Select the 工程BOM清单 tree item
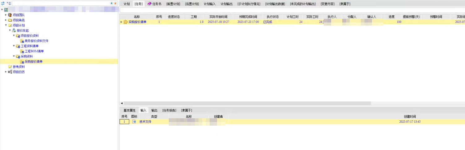The width and height of the screenshot is (465, 150). point(34,51)
